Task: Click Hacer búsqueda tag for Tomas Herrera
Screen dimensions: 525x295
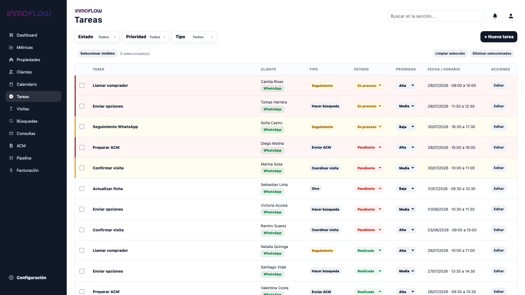Action: click(325, 106)
